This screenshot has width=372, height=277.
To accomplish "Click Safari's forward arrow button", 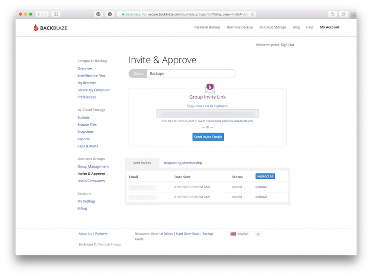I will click(45, 14).
